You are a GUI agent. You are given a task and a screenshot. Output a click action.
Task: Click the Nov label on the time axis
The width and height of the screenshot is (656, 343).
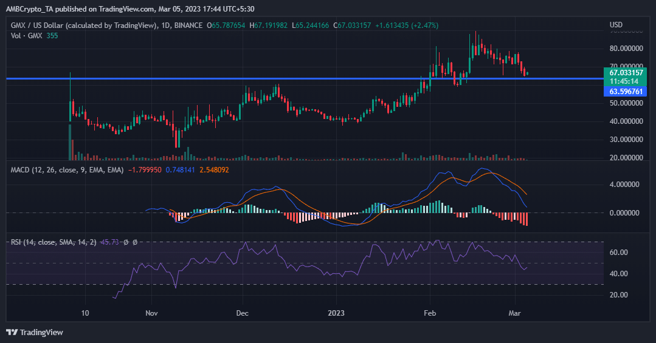[151, 313]
